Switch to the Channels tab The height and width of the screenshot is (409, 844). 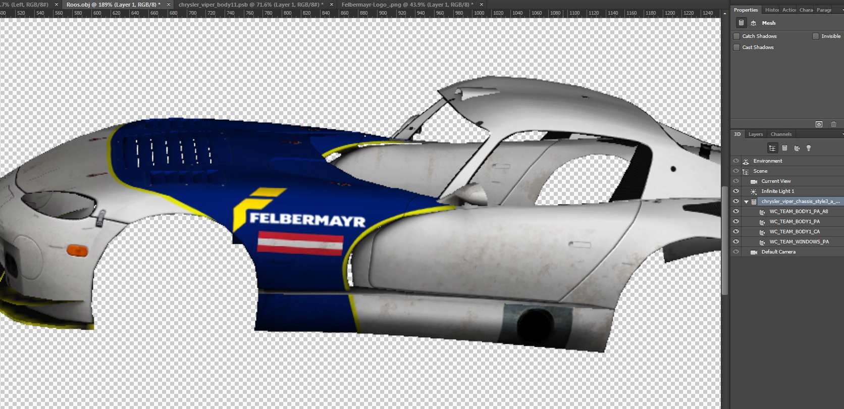click(781, 134)
